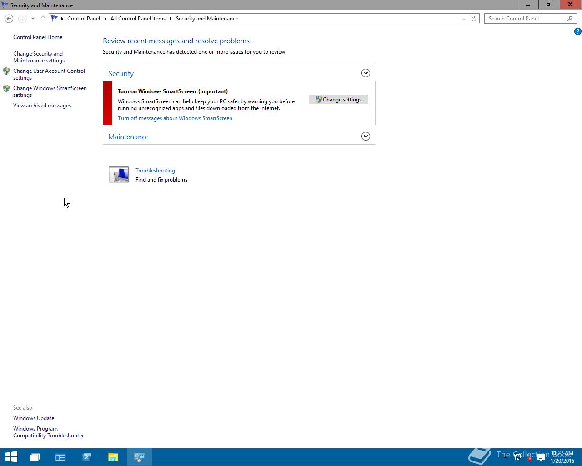
Task: Open Task View on the taskbar
Action: pyautogui.click(x=35, y=457)
